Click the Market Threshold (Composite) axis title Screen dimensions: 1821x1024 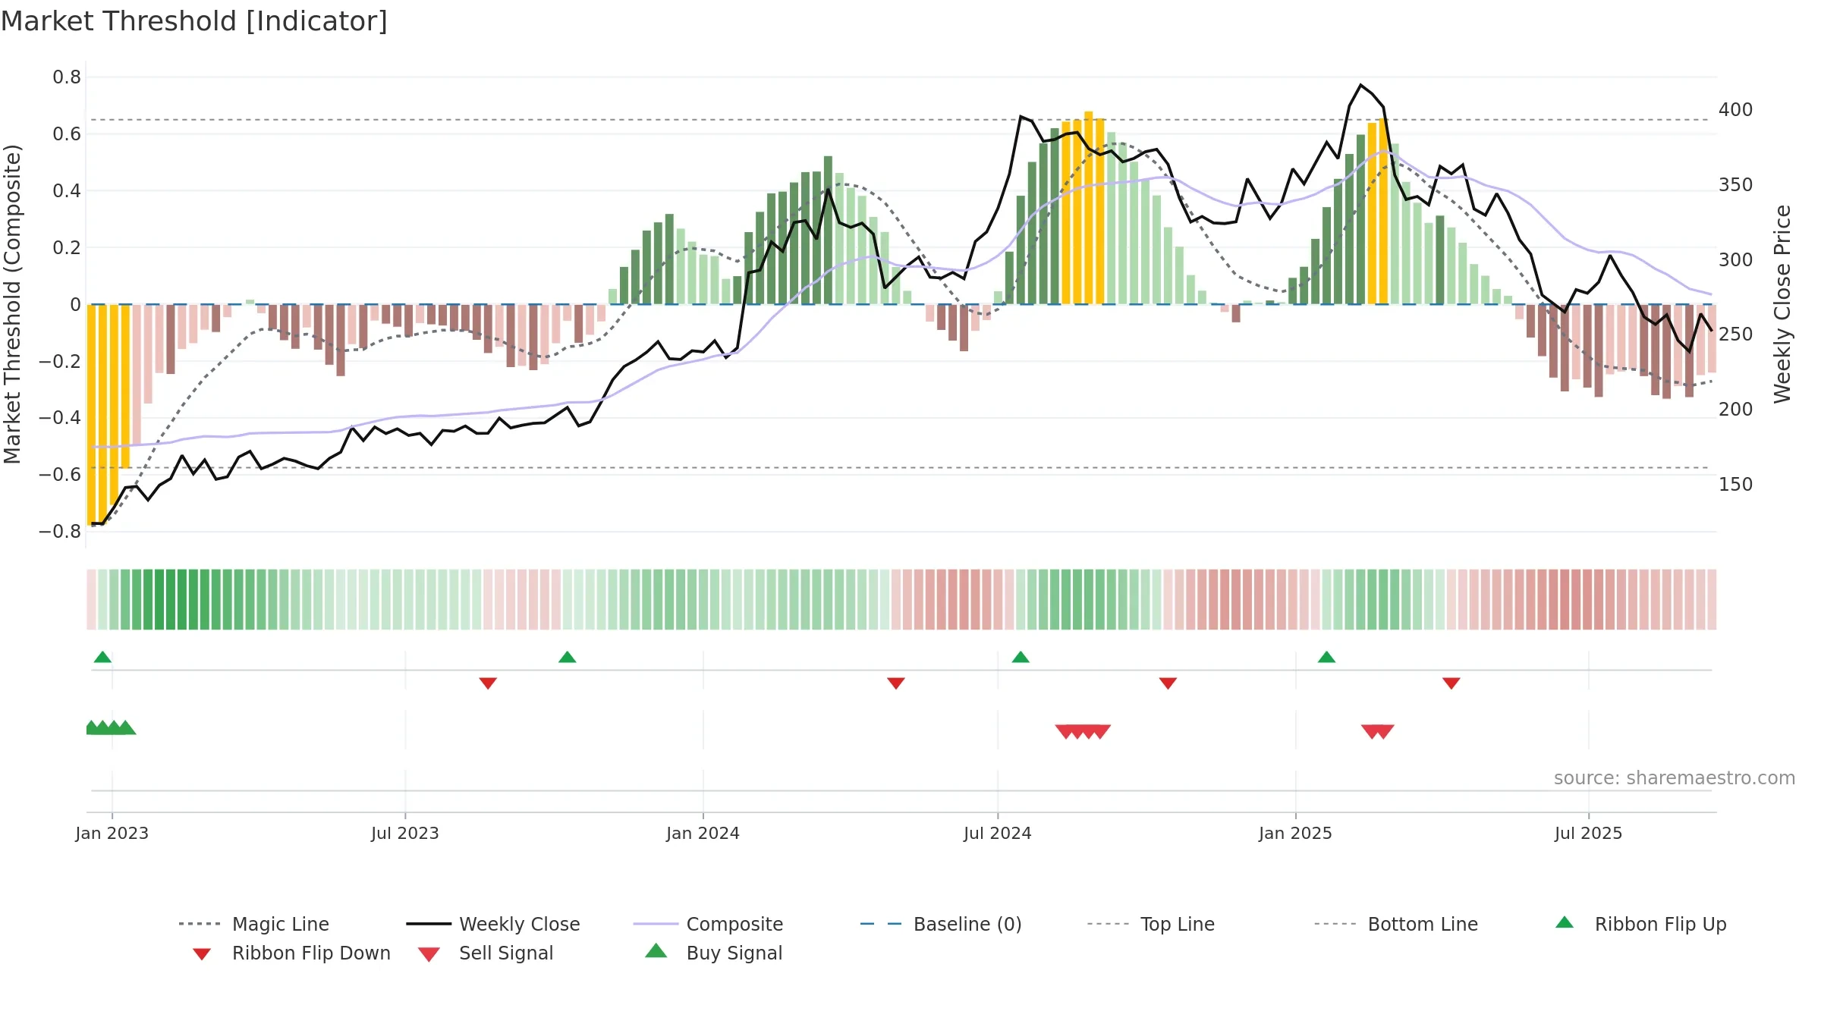[12, 303]
